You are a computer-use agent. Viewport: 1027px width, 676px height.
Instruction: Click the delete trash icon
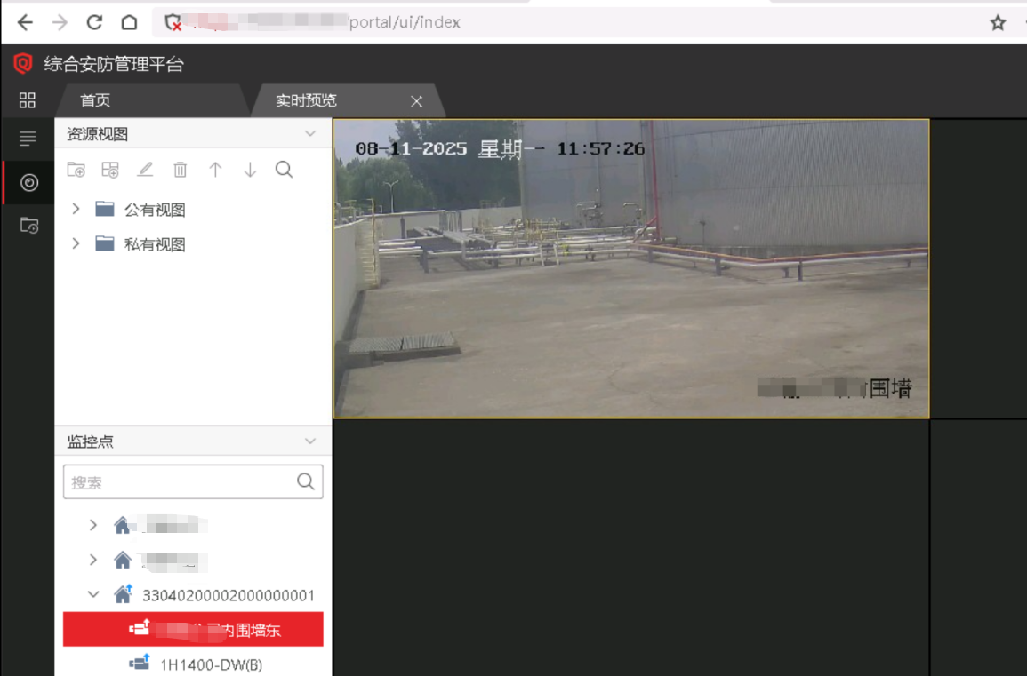[181, 170]
